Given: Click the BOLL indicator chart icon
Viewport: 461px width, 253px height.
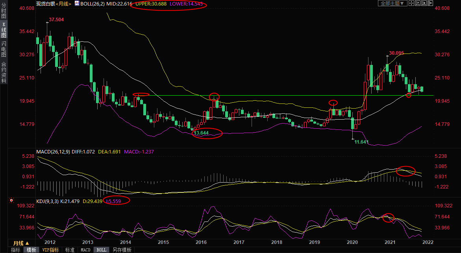Looking at the screenshot, I should pos(77,3).
